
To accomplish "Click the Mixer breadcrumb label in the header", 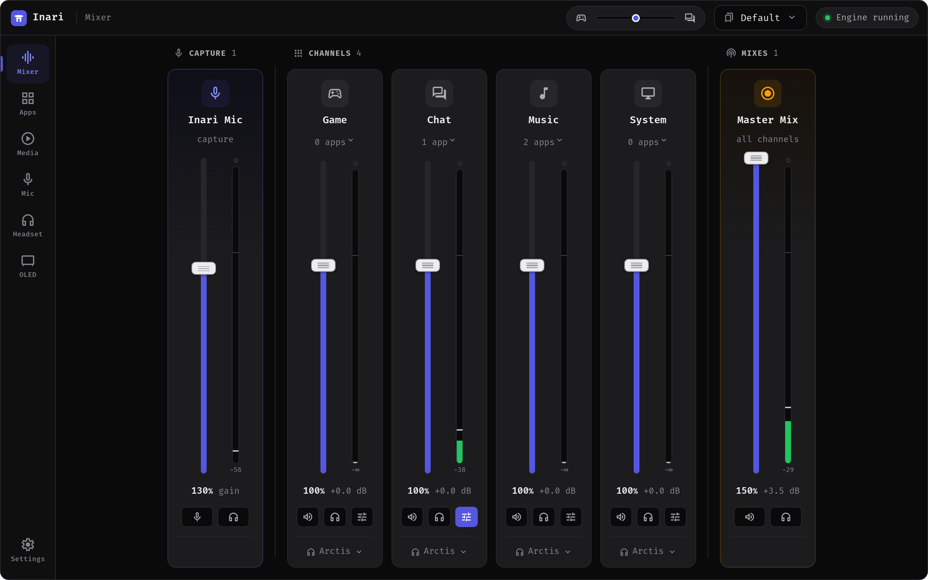I will click(x=98, y=17).
